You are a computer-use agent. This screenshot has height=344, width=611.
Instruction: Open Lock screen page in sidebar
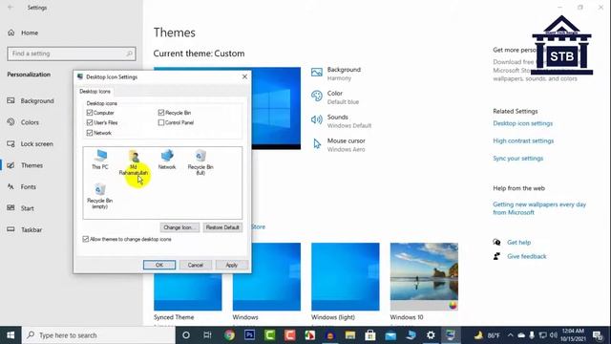click(x=30, y=143)
